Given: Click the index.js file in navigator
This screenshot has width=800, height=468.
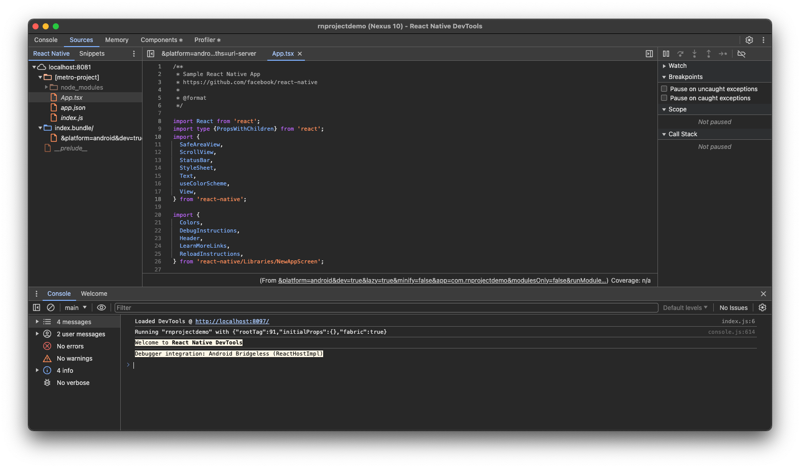Looking at the screenshot, I should pos(72,118).
